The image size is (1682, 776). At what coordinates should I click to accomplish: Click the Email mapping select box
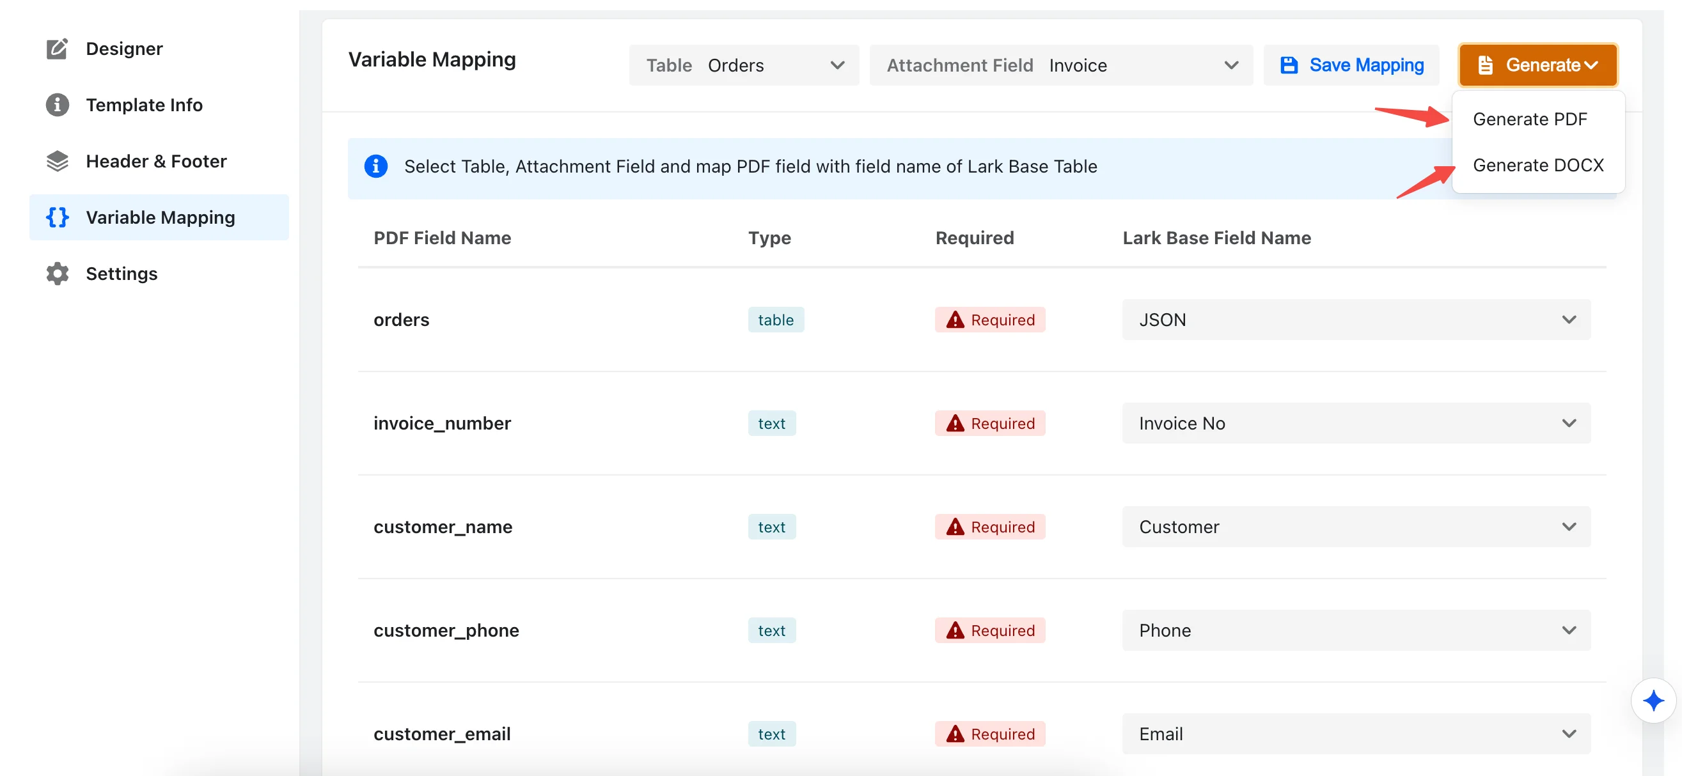(1356, 734)
